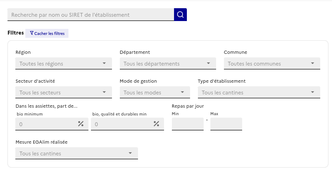Click the bio minimum percentage input
The width and height of the screenshot is (332, 169).
point(46,124)
